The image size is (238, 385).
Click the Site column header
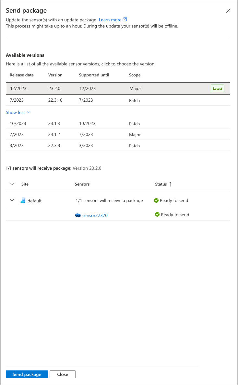click(x=25, y=184)
